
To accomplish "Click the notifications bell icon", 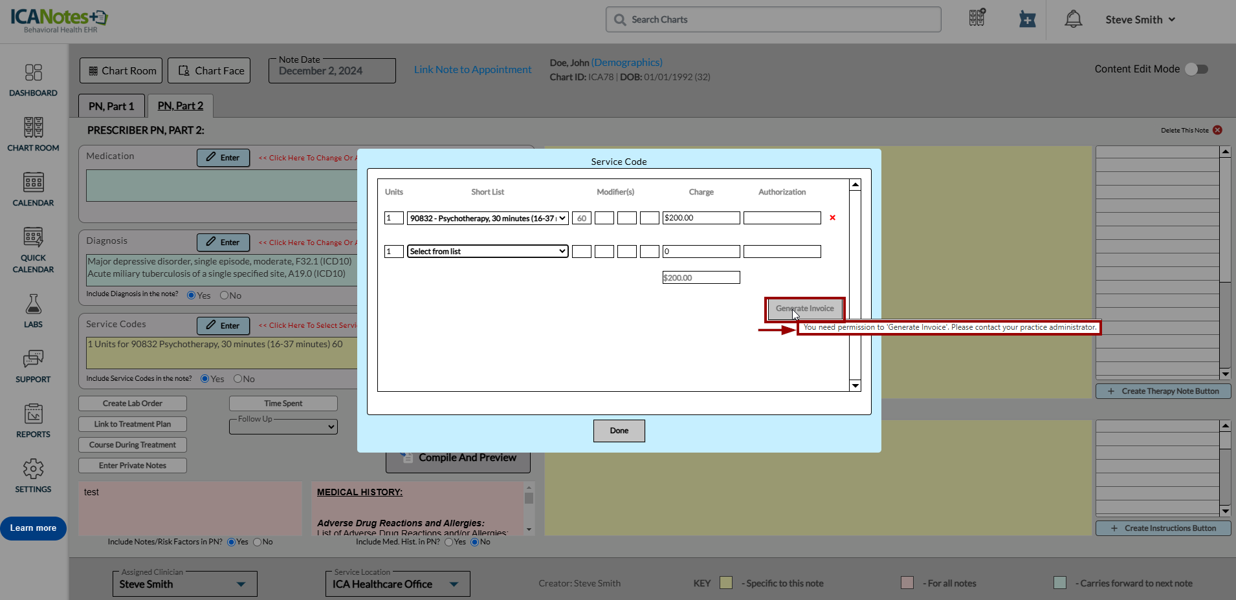I will [1073, 19].
